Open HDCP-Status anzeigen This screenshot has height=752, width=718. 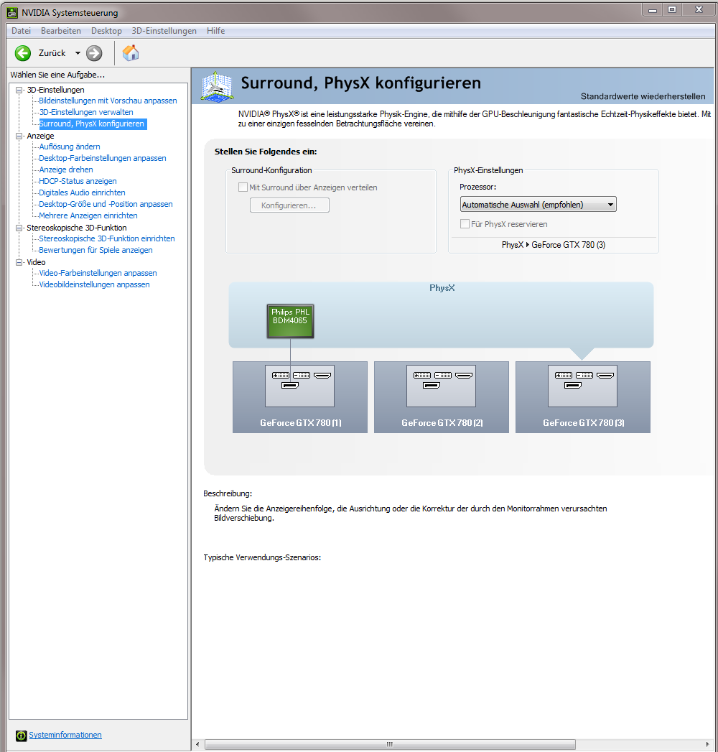tap(78, 181)
